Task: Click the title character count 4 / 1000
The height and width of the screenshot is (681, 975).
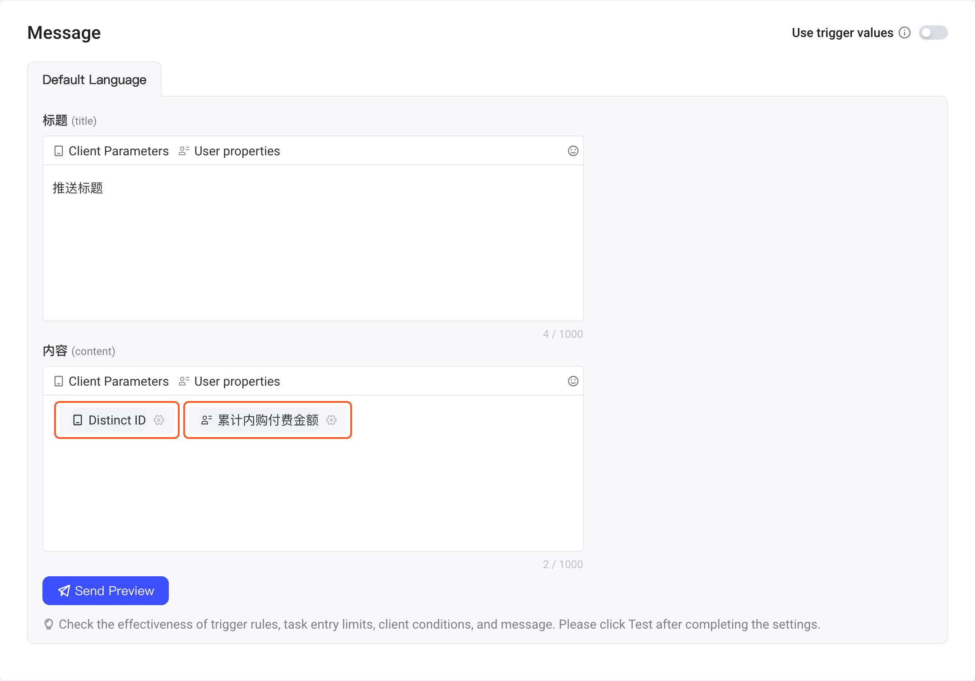Action: 562,334
